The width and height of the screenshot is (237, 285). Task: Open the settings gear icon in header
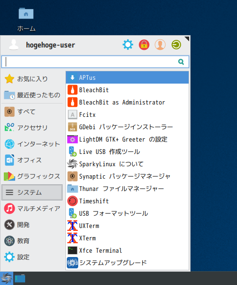pos(128,45)
